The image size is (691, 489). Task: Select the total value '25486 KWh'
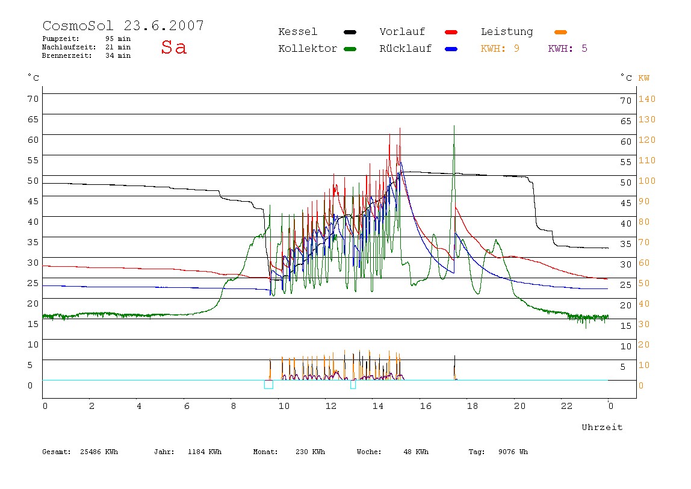[x=99, y=452]
